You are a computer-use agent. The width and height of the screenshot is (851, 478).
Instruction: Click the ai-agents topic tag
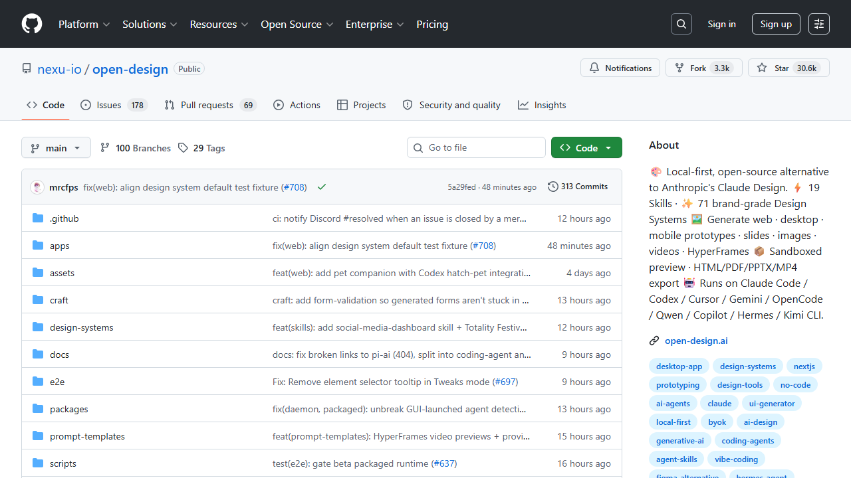tap(673, 404)
